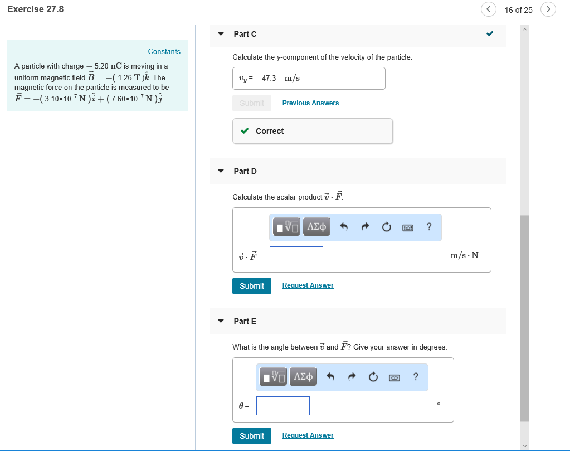Click the theta angle input field
This screenshot has width=570, height=451.
click(x=282, y=405)
